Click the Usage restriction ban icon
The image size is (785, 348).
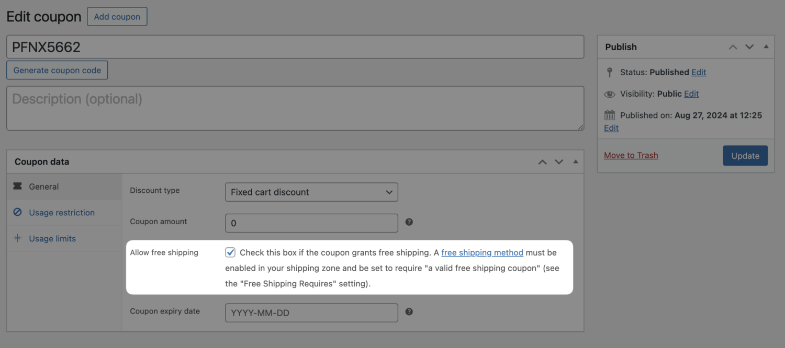(x=17, y=212)
